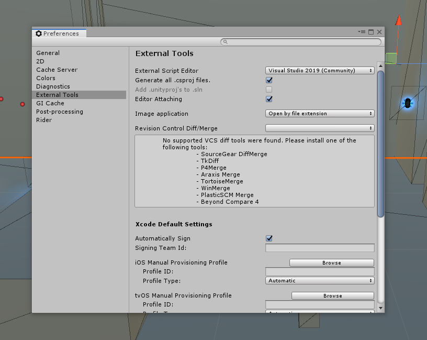Screen dimensions: 427x340
Task: Click the iOS Manual Provisioning Profile label
Action: [181, 262]
